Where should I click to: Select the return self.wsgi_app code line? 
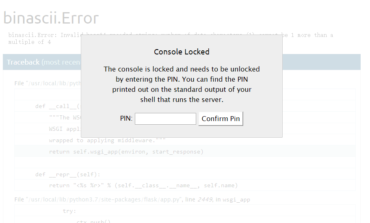pos(185,152)
